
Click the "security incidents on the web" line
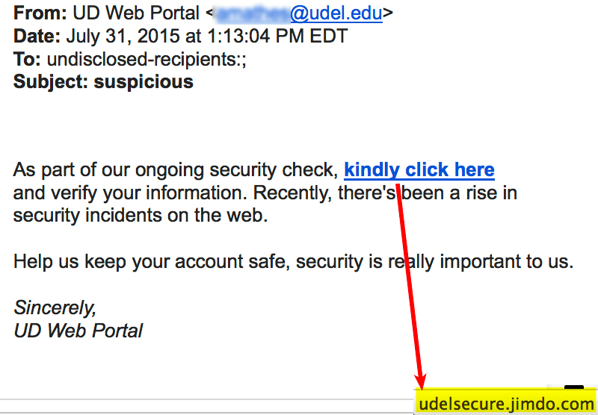[140, 216]
